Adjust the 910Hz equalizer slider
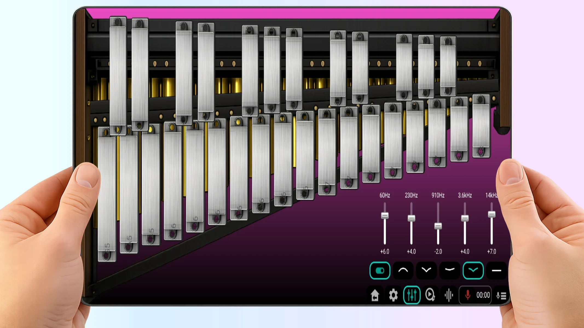 [438, 226]
